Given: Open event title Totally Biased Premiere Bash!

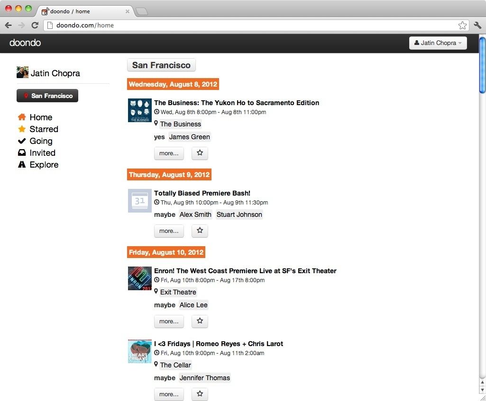Looking at the screenshot, I should [202, 193].
